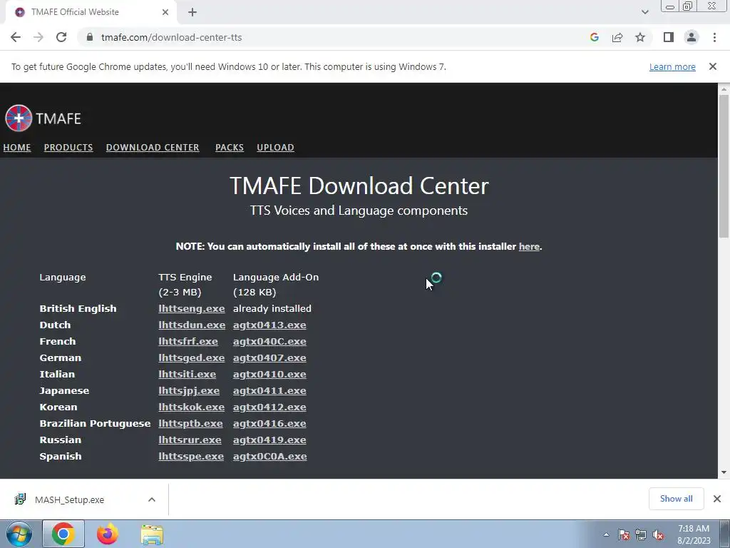
Task: Open Windows Explorer from the taskbar
Action: (x=152, y=534)
